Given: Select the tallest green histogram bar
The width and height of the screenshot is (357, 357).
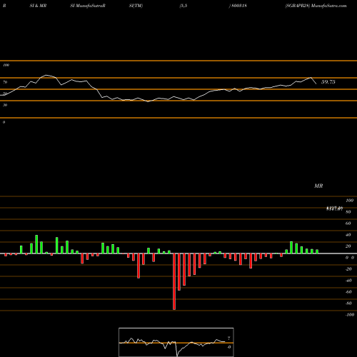Looking at the screenshot, I should [x=36, y=244].
